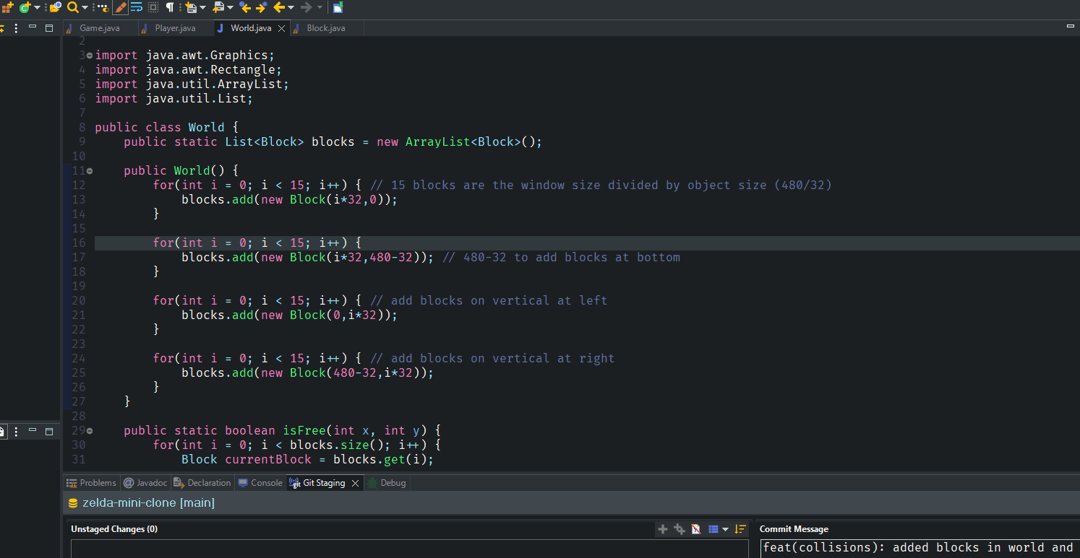Switch to the Player.java editor tab
The width and height of the screenshot is (1080, 558).
click(175, 28)
